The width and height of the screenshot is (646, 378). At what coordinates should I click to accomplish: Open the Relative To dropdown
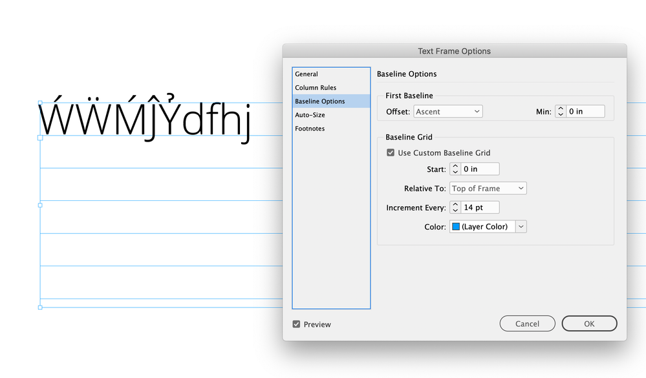[x=488, y=189]
